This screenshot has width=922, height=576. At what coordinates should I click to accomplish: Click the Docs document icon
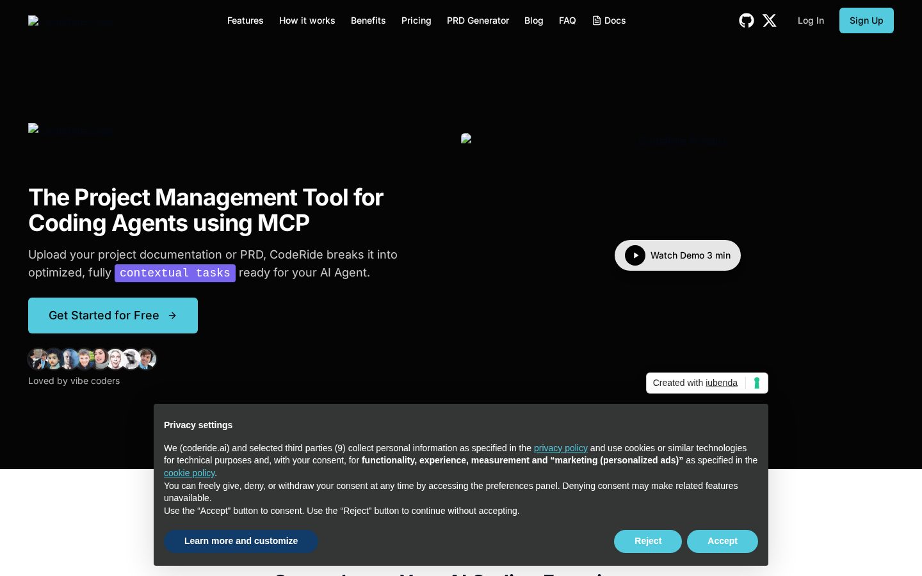[597, 20]
